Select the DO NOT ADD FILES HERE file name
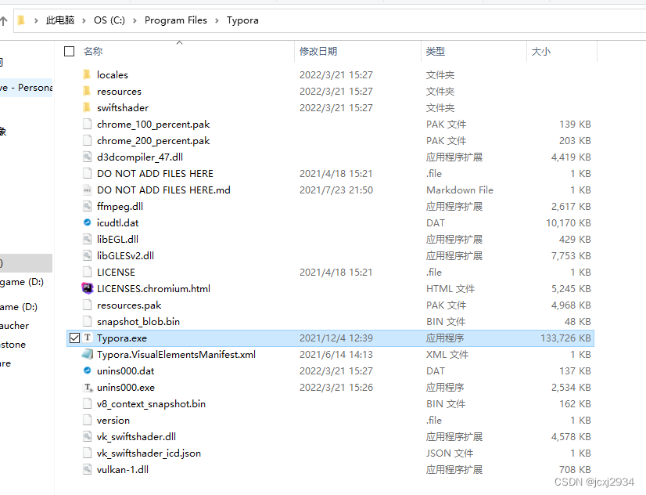The height and width of the screenshot is (495, 646). point(155,174)
